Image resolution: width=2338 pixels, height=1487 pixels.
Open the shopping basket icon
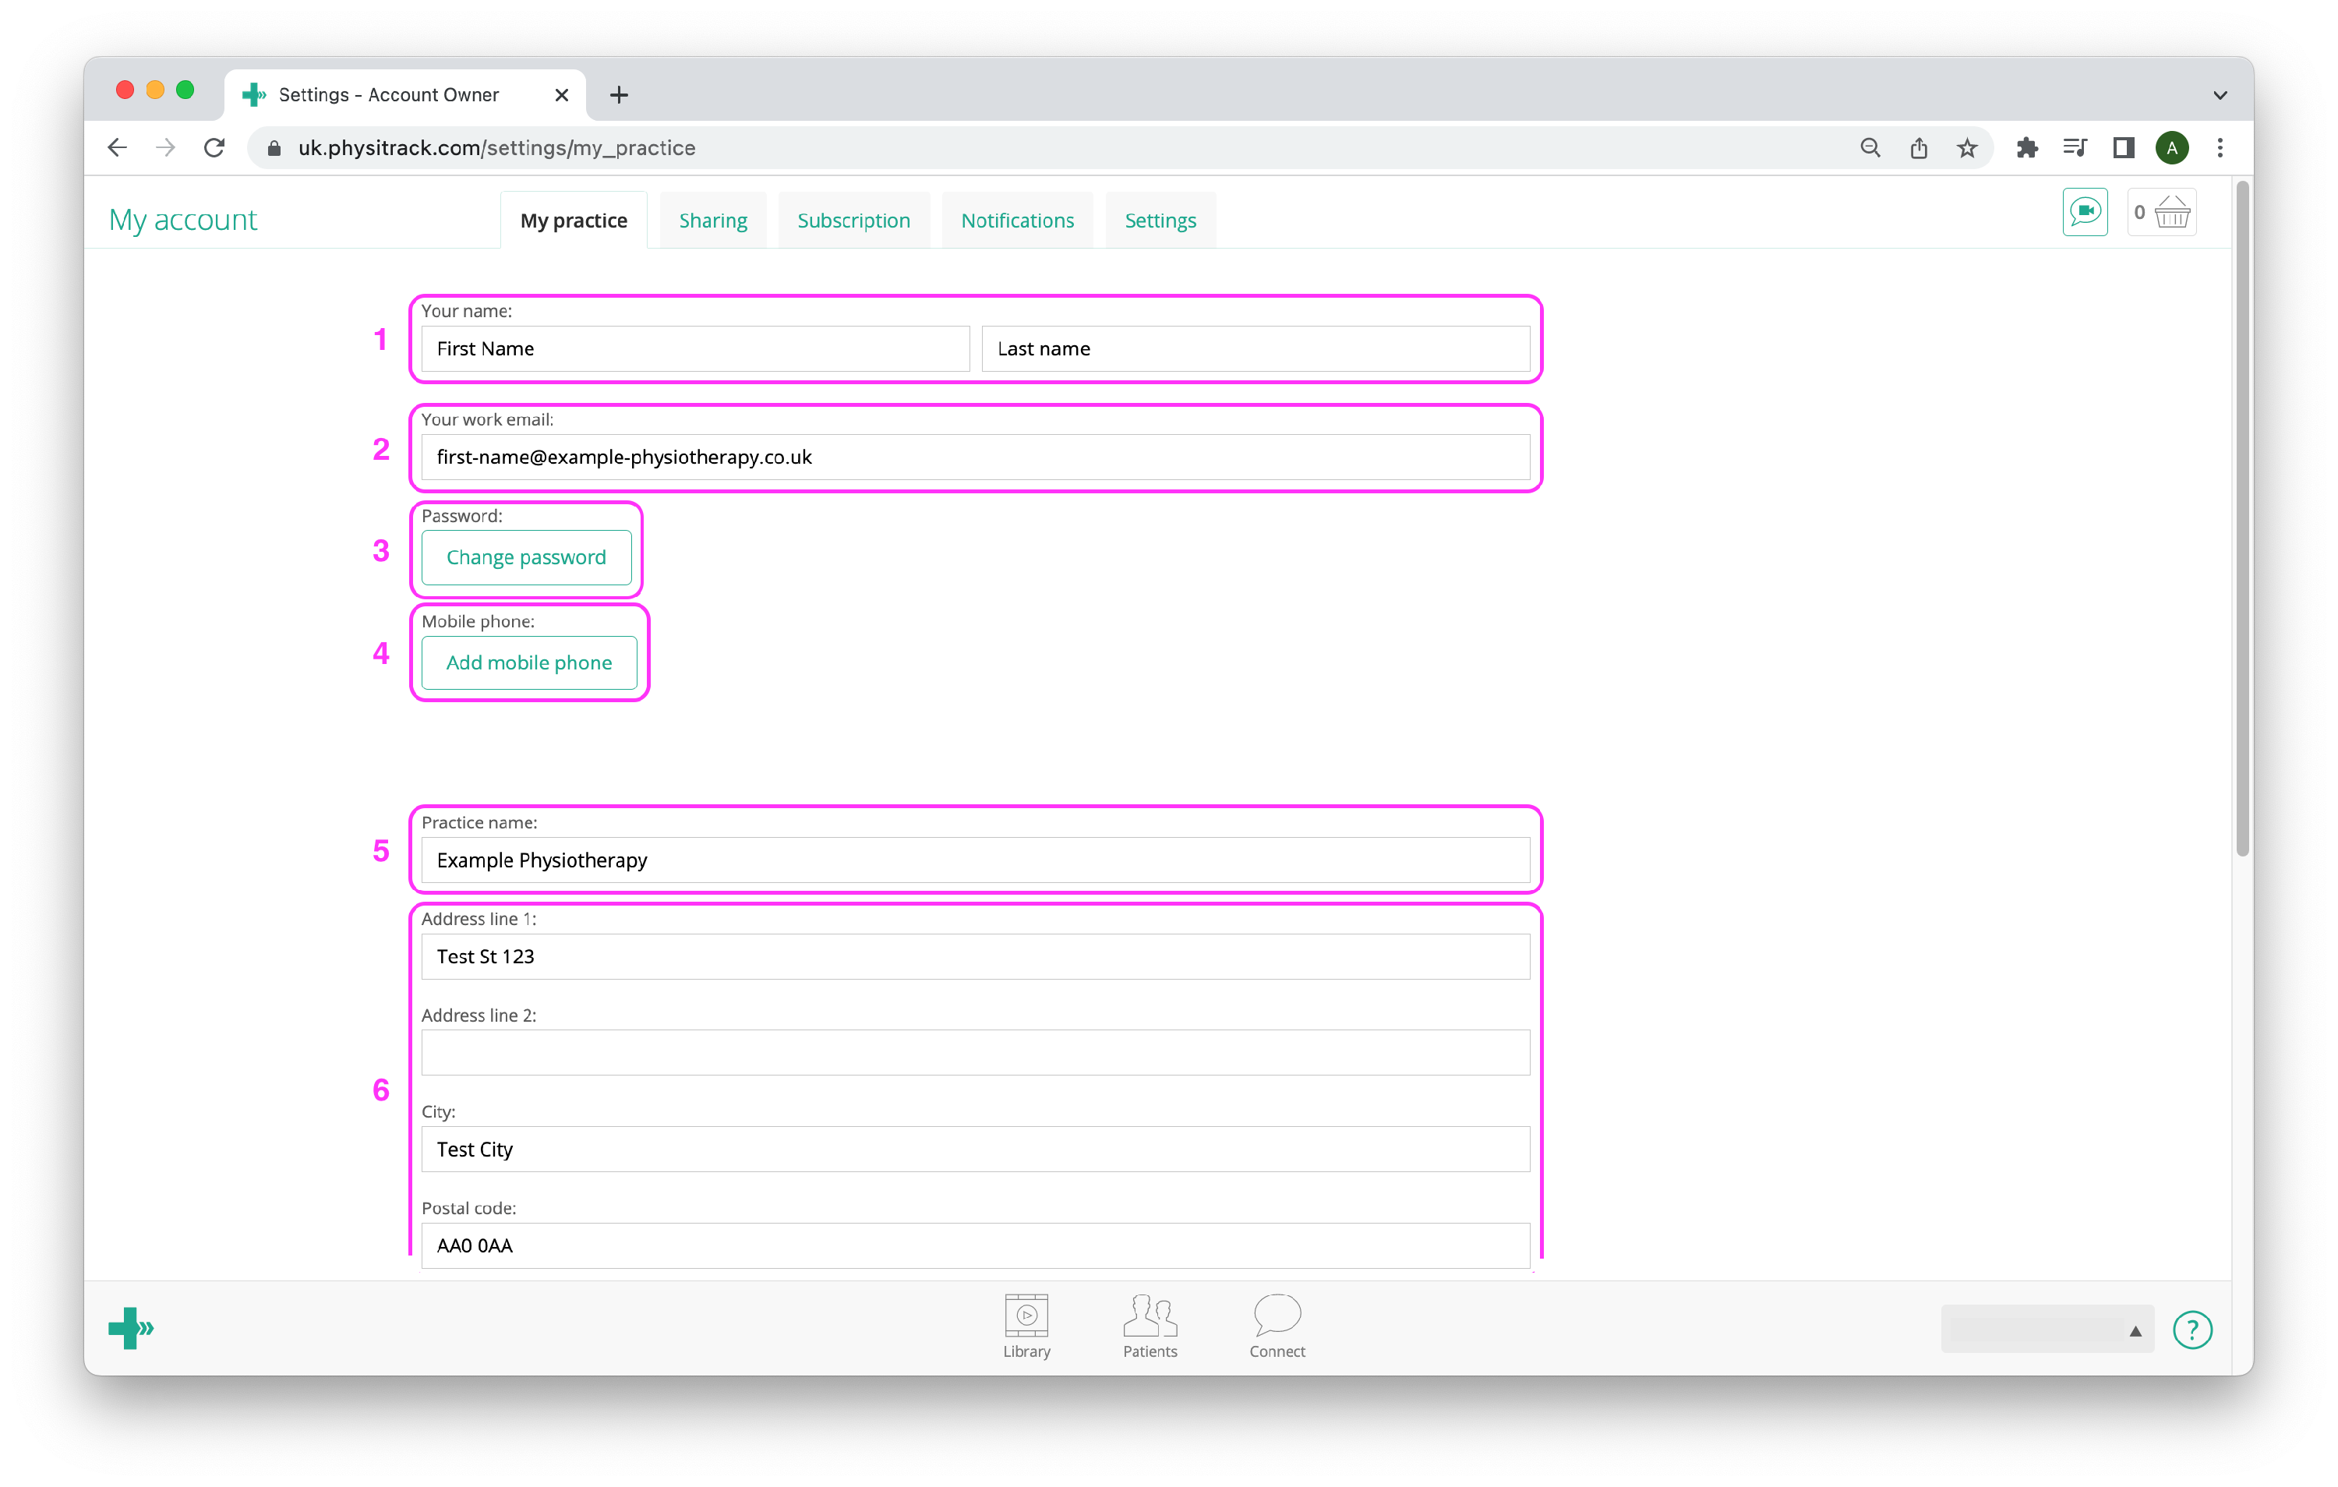pyautogui.click(x=2161, y=212)
